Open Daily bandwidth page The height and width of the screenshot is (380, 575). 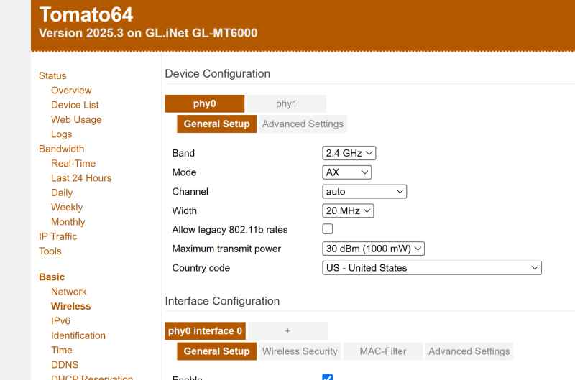62,193
